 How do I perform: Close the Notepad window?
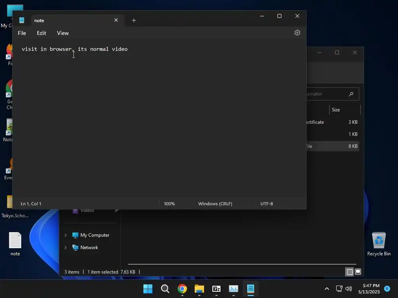pos(297,16)
